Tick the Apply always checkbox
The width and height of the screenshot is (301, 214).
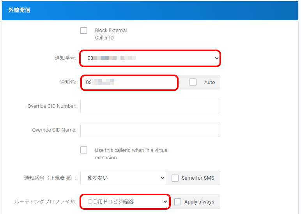tap(178, 202)
